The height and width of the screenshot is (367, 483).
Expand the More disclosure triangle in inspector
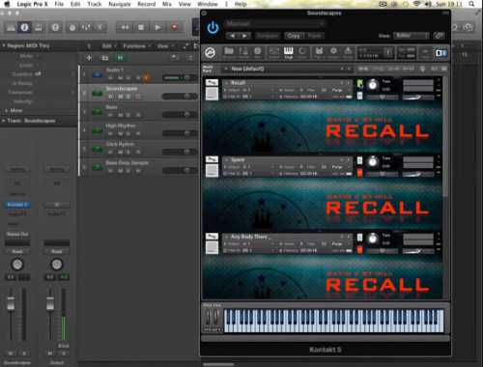pos(6,110)
